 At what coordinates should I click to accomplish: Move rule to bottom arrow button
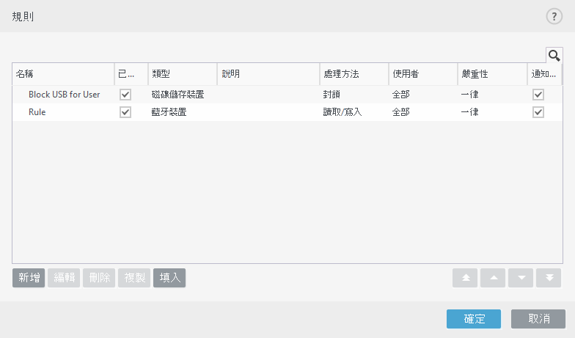(x=549, y=278)
